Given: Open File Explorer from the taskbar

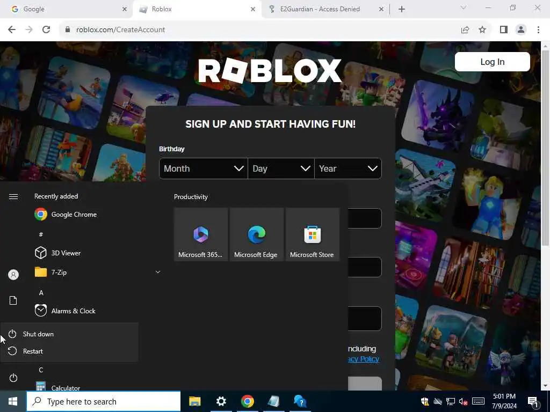Looking at the screenshot, I should coord(194,401).
